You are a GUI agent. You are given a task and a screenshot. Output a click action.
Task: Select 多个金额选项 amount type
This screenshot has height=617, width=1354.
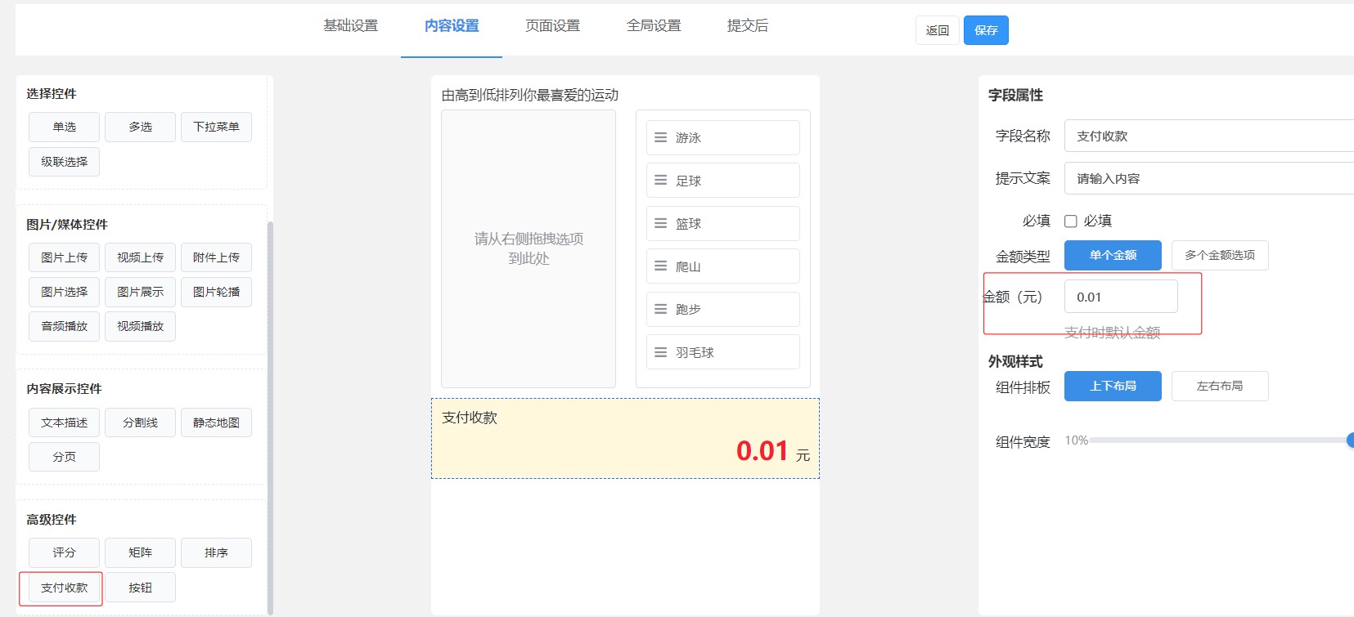1219,255
